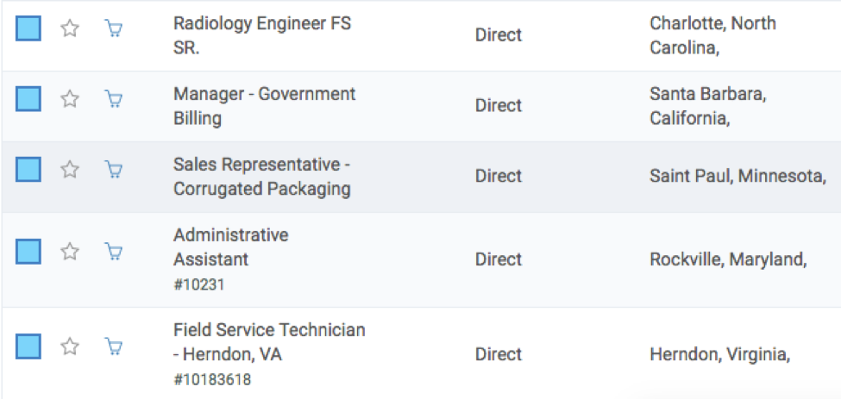
Task: Open the Administrative Assistant #10231 listing
Action: click(230, 246)
